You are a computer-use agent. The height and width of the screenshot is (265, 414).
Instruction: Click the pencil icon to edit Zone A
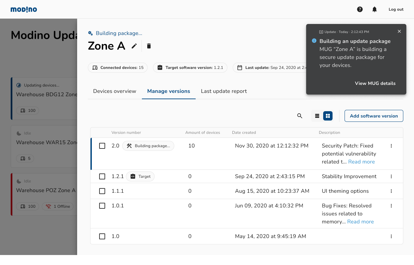click(134, 46)
